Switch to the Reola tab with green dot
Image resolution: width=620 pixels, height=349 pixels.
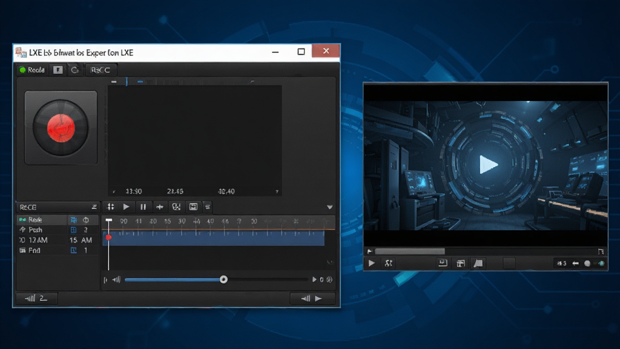coord(32,70)
